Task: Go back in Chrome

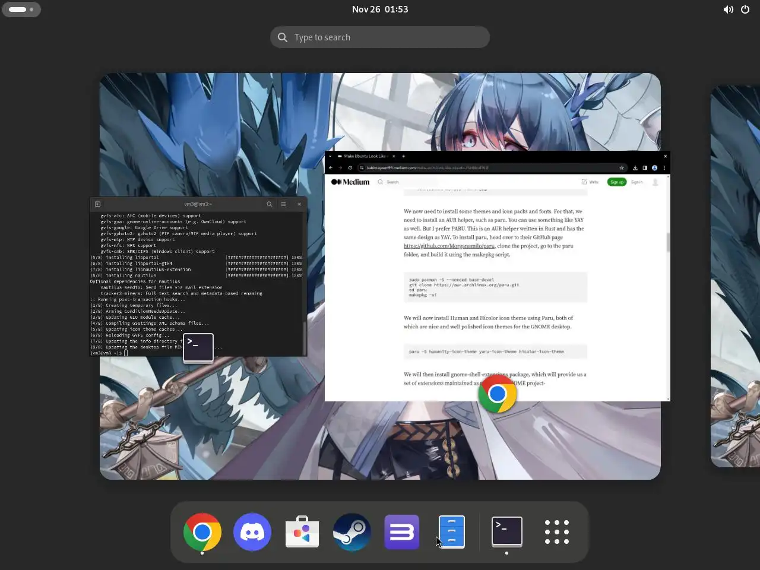Action: (331, 168)
